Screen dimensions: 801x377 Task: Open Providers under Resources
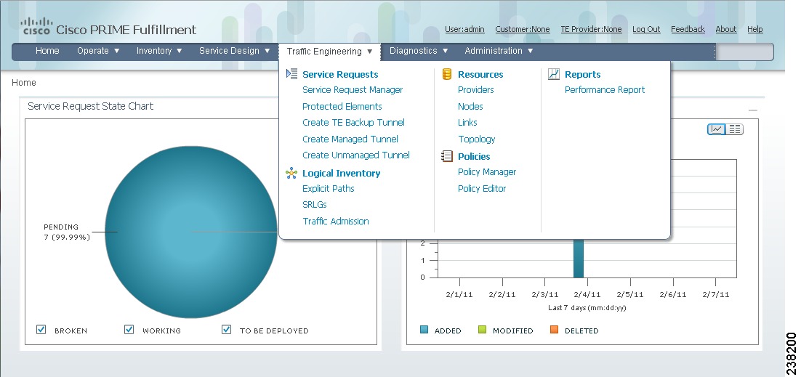(x=475, y=90)
